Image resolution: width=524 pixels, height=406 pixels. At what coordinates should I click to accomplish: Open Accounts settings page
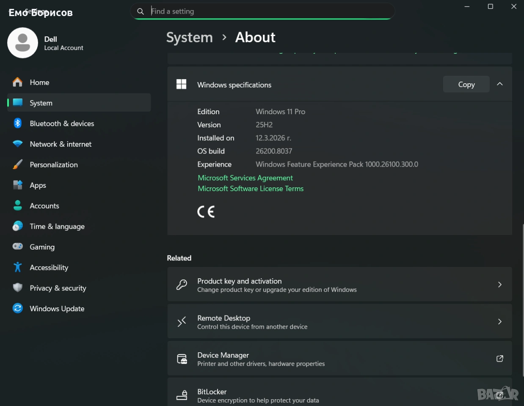coord(44,206)
